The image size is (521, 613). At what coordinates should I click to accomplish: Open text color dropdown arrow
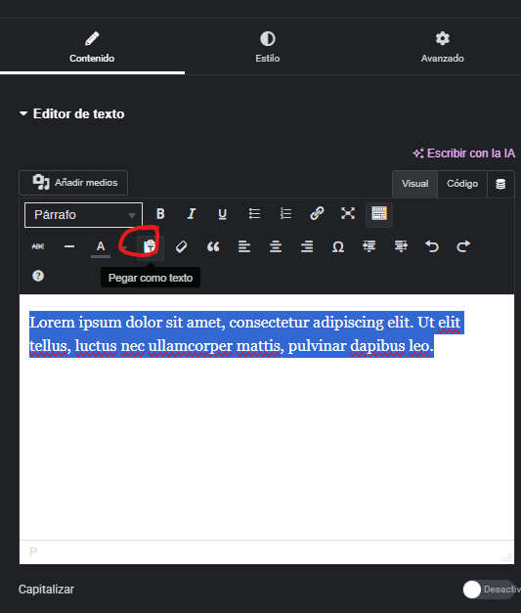(x=125, y=247)
